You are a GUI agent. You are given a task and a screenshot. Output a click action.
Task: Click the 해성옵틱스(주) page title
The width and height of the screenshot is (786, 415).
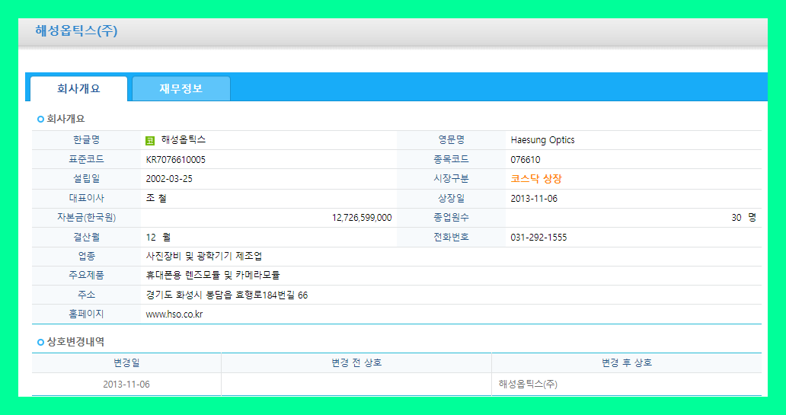[76, 30]
